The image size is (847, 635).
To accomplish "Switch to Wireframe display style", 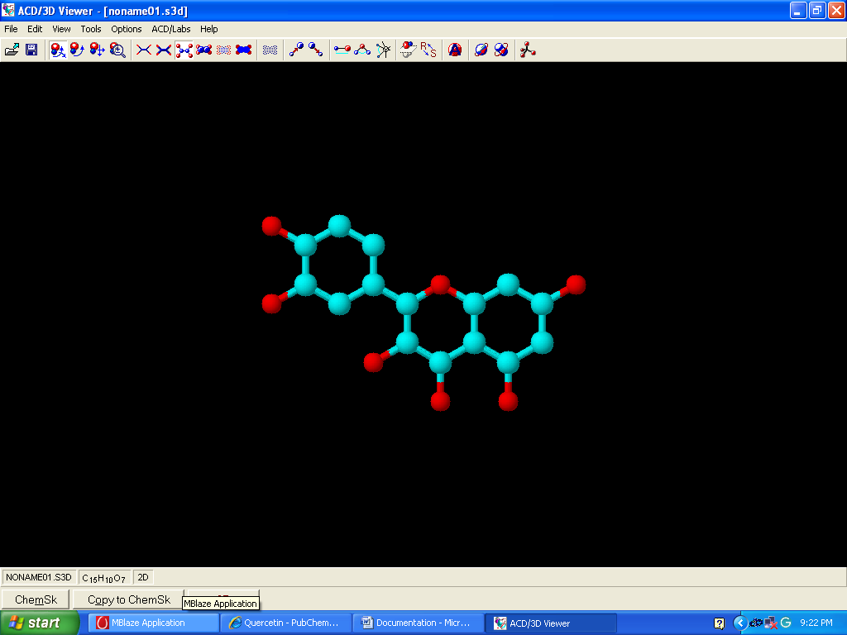I will [144, 50].
